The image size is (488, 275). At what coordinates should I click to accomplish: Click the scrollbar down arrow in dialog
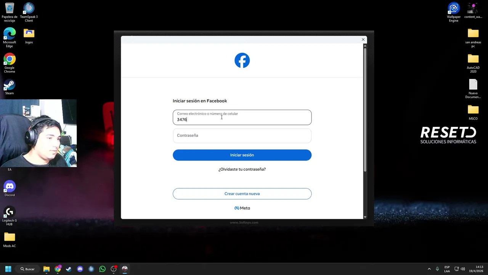(365, 217)
